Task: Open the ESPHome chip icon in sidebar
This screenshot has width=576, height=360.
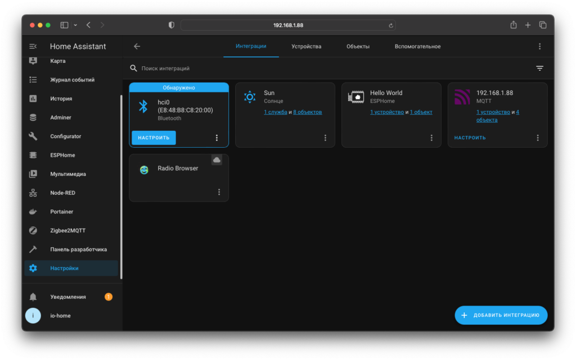Action: point(33,155)
